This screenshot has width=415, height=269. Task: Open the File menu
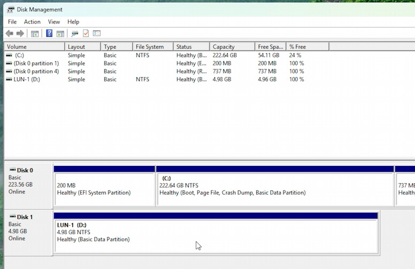point(12,22)
